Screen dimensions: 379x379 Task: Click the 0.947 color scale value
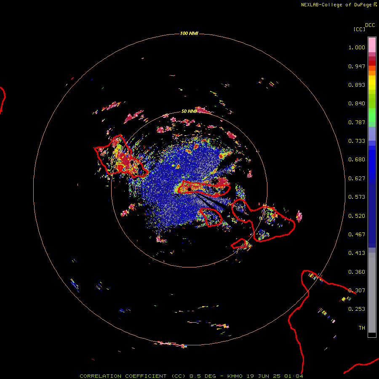357,66
